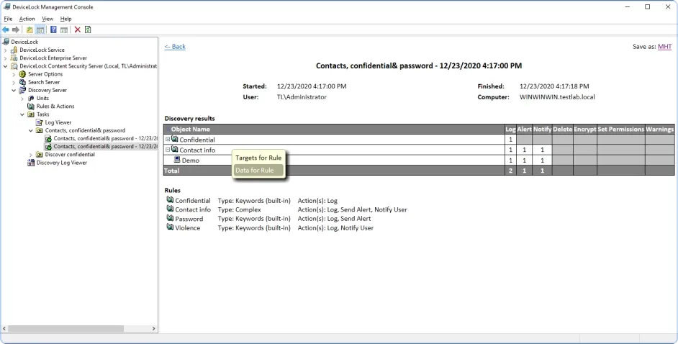Viewport: 678px width, 344px height.
Task: Click the Total row label
Action: coord(172,171)
